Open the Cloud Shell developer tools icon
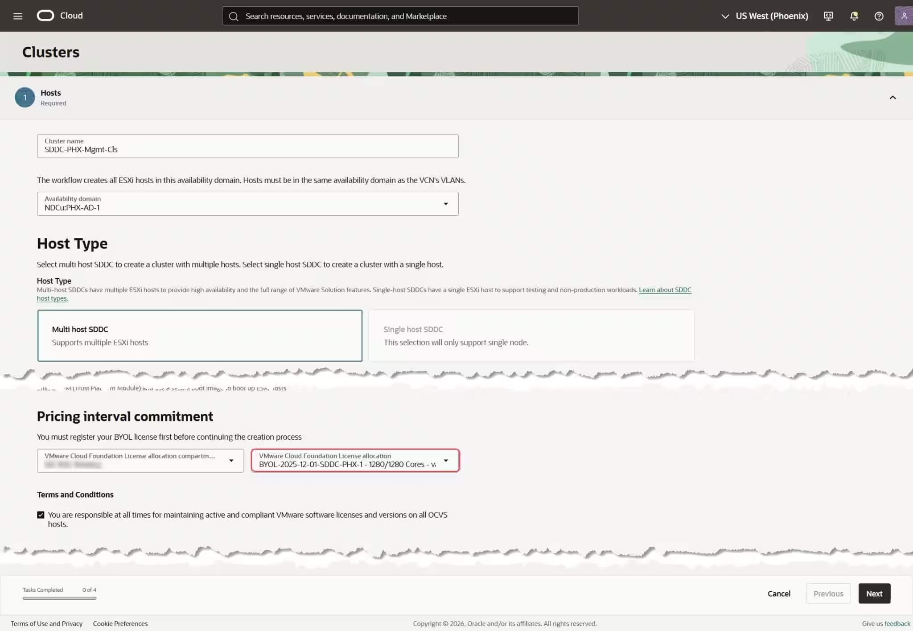Viewport: 913px width, 631px height. coord(828,16)
